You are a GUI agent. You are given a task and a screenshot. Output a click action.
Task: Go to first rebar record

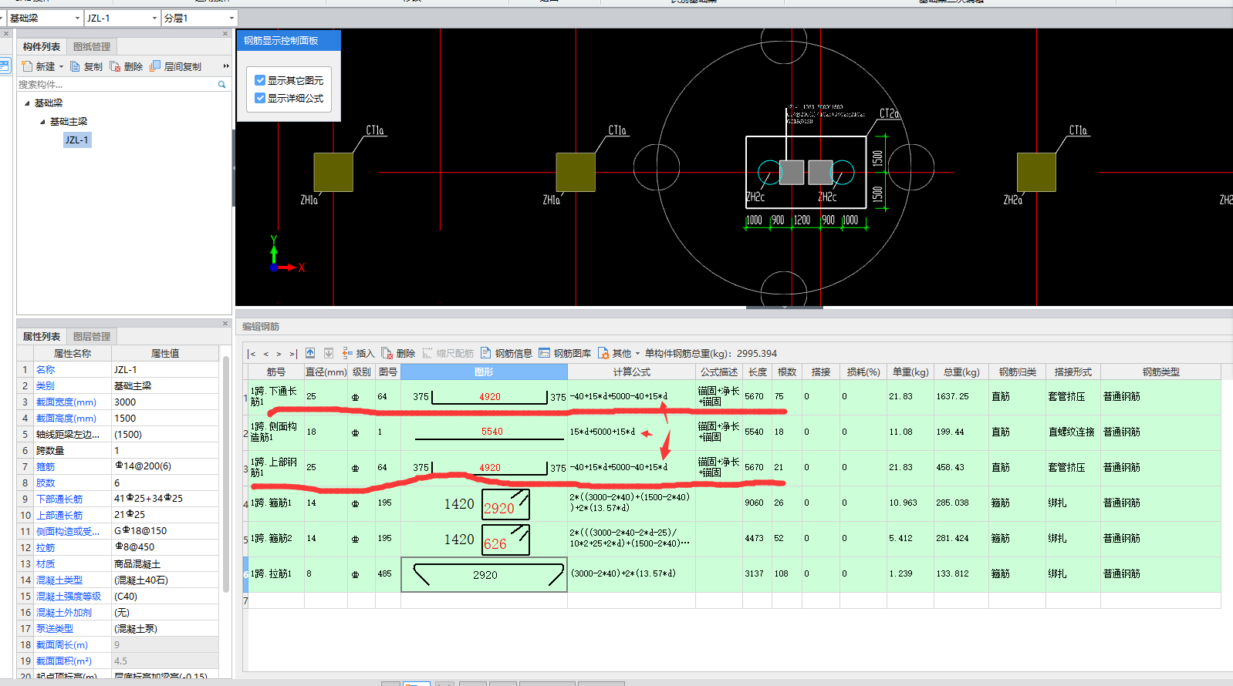click(252, 354)
